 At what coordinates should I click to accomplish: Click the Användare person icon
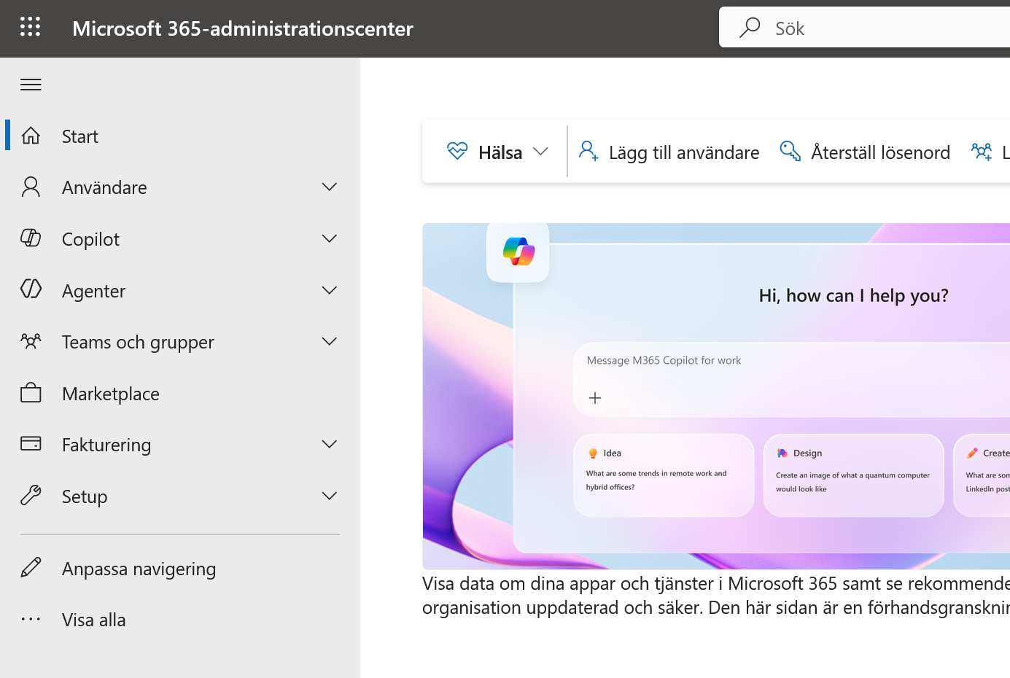coord(31,187)
